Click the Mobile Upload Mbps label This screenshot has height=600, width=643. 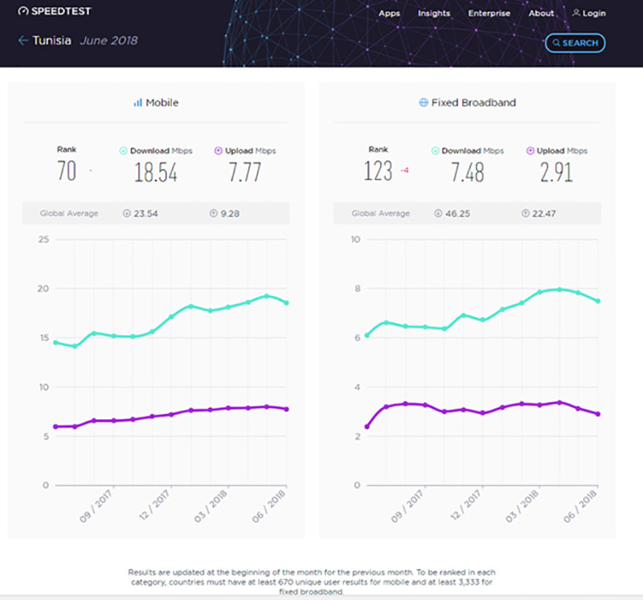(x=251, y=151)
